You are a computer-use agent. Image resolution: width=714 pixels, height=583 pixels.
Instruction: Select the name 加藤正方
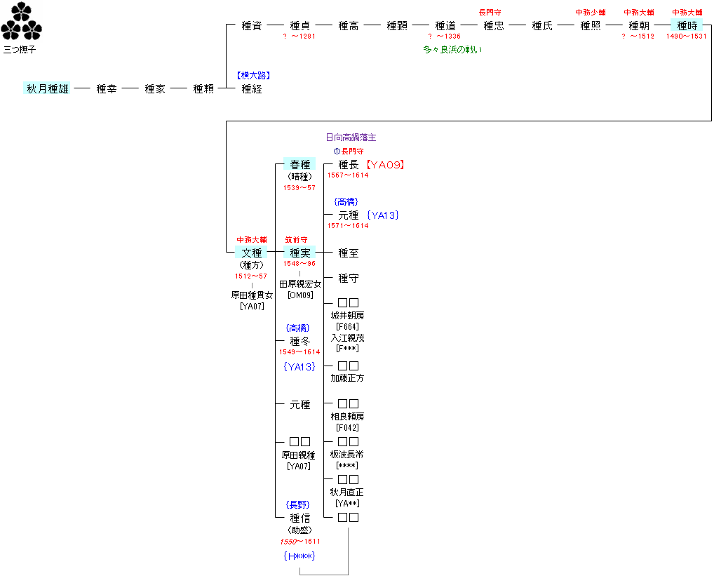(348, 378)
